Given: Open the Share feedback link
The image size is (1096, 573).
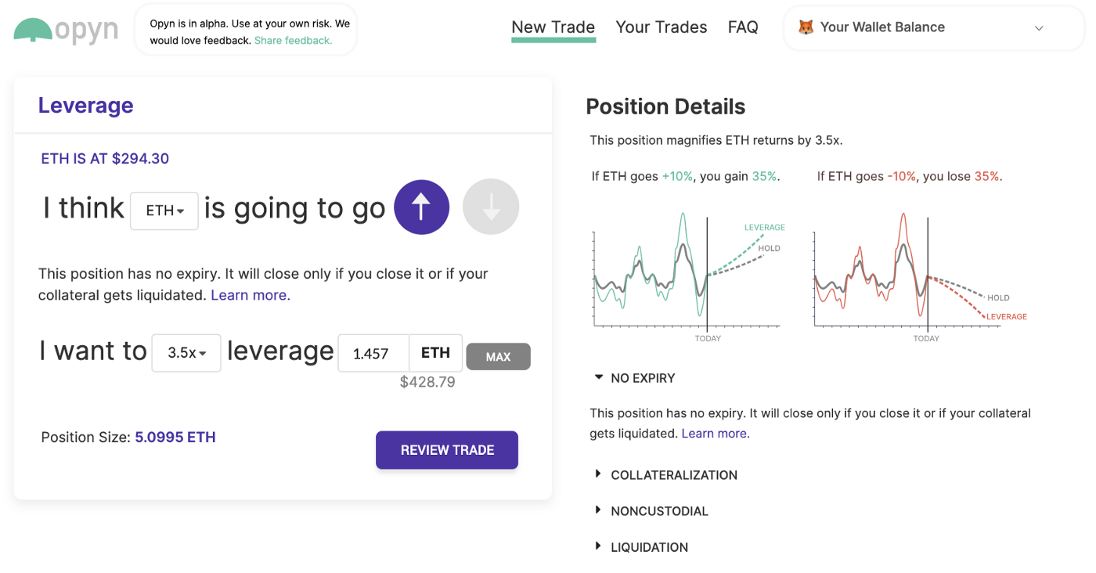Looking at the screenshot, I should click(292, 39).
